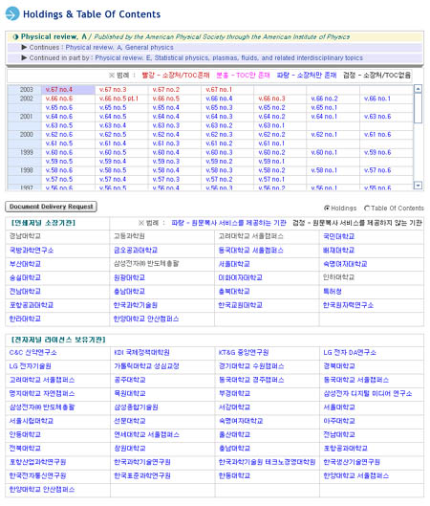This screenshot has height=506, width=430.
Task: Open issue v.67 no.1
Action: (x=219, y=89)
